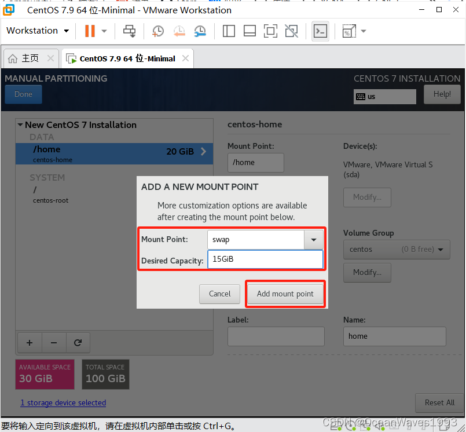Click the us keyboard layout indicator

pos(384,97)
